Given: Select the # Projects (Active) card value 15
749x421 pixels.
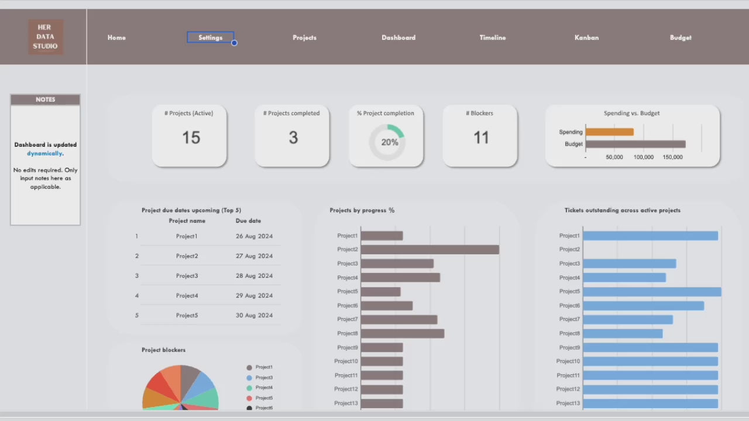Looking at the screenshot, I should [191, 137].
